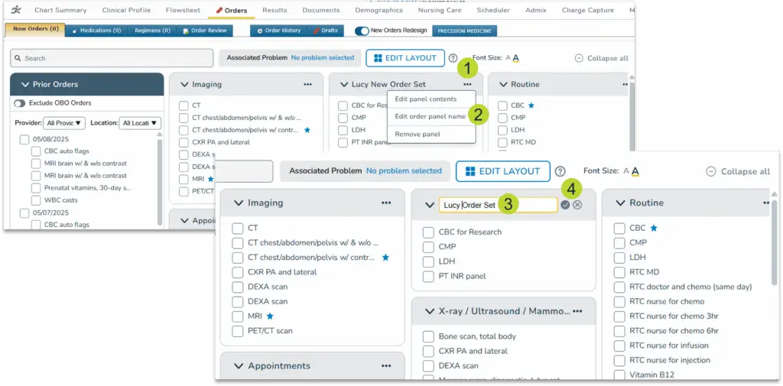Click the three-dot menu on the Appointments panel
The image size is (783, 386).
point(386,366)
